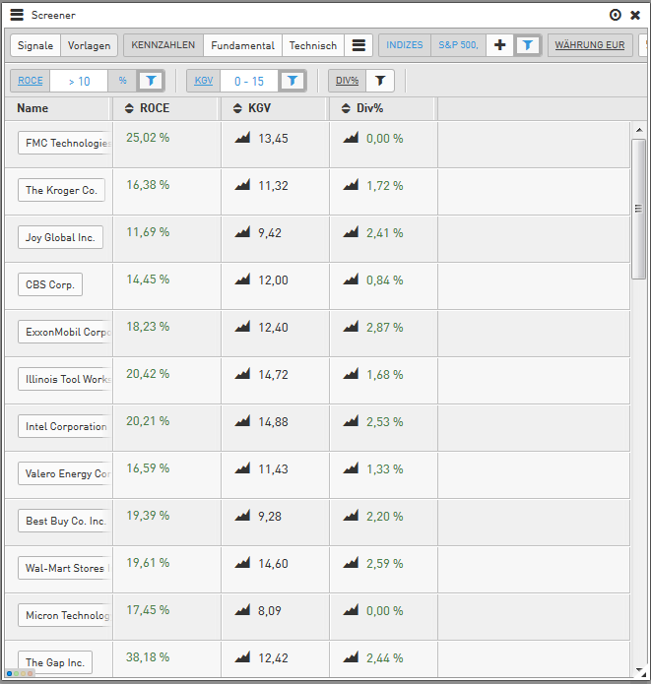Edit the ROCE filter value > 10
Image resolution: width=651 pixels, height=684 pixels.
(x=79, y=81)
